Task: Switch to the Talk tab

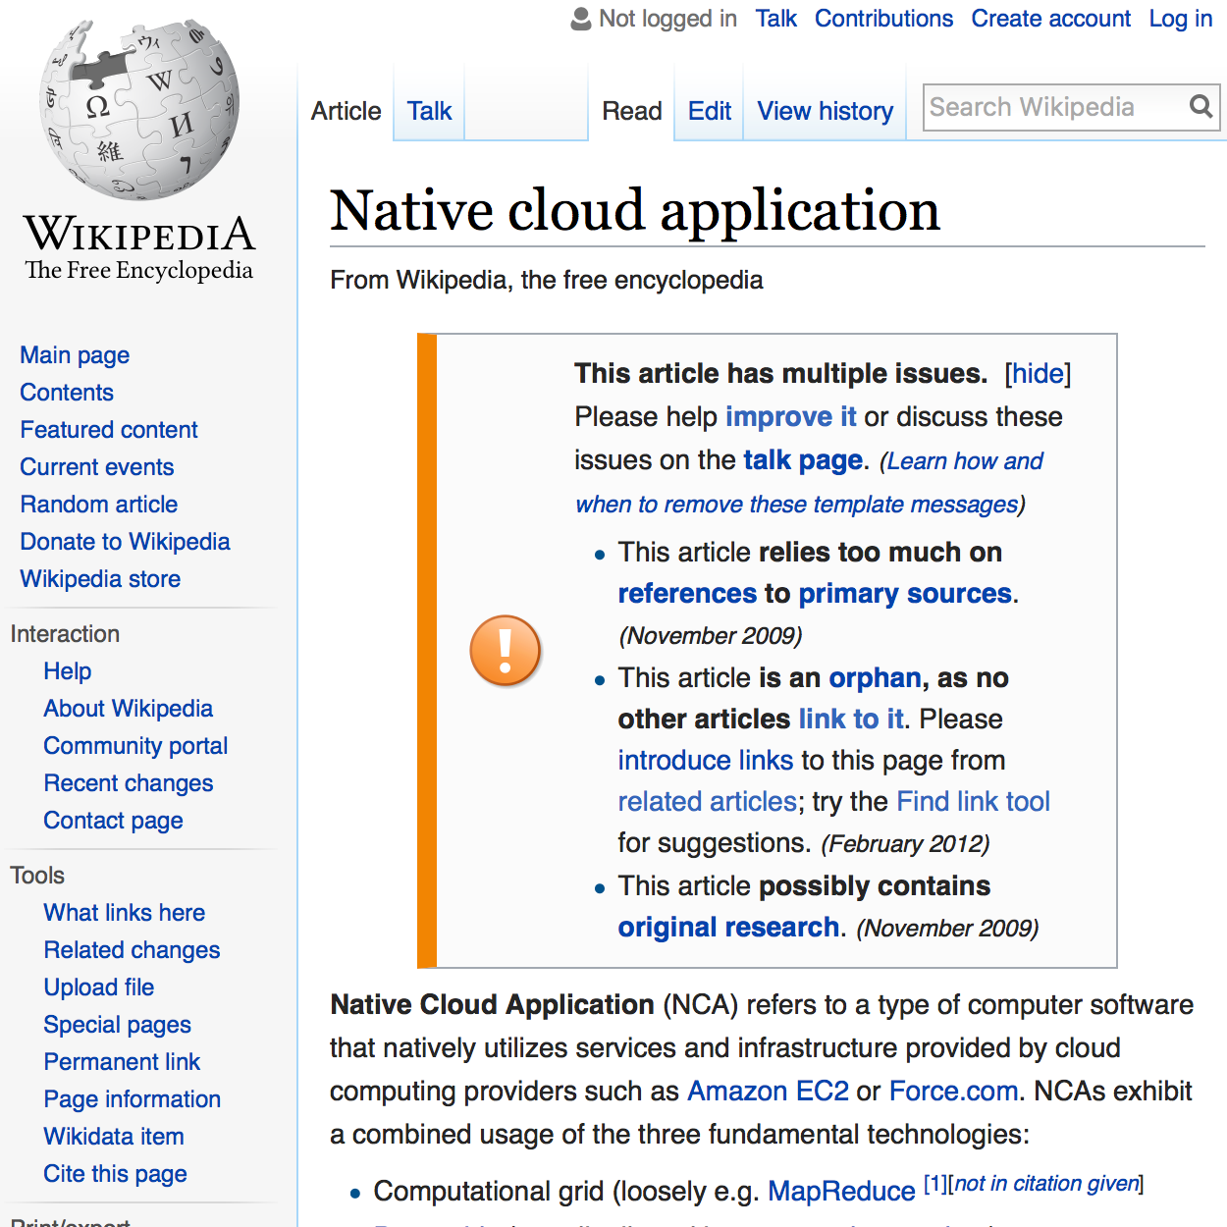Action: 428,111
